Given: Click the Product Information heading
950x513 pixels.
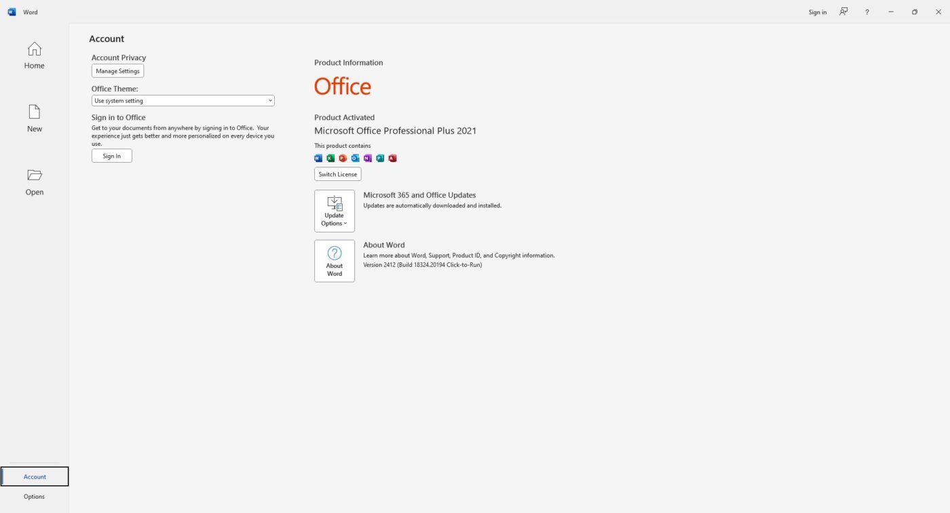Looking at the screenshot, I should (349, 62).
